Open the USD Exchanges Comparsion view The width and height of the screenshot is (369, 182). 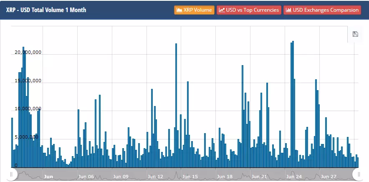[x=322, y=10]
